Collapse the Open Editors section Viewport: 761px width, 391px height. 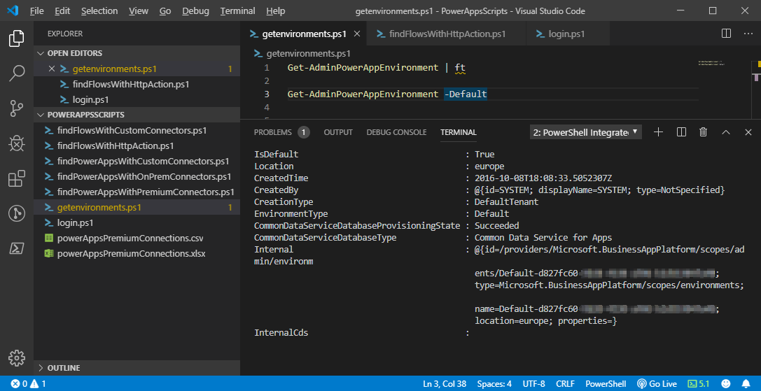pyautogui.click(x=74, y=53)
